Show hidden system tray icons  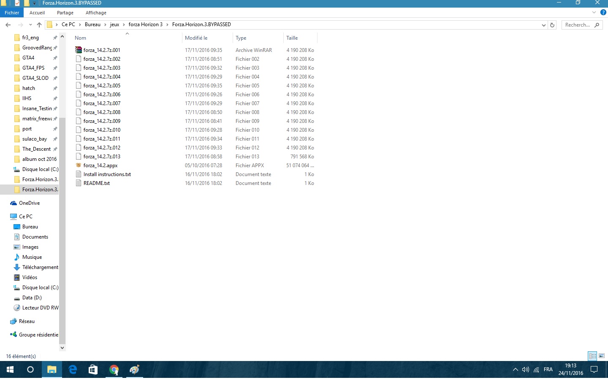point(515,369)
